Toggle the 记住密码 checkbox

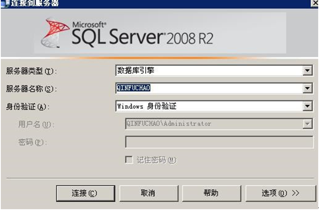click(129, 160)
